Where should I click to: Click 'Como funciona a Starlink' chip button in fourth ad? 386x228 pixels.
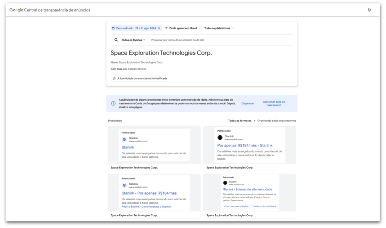pos(236,206)
